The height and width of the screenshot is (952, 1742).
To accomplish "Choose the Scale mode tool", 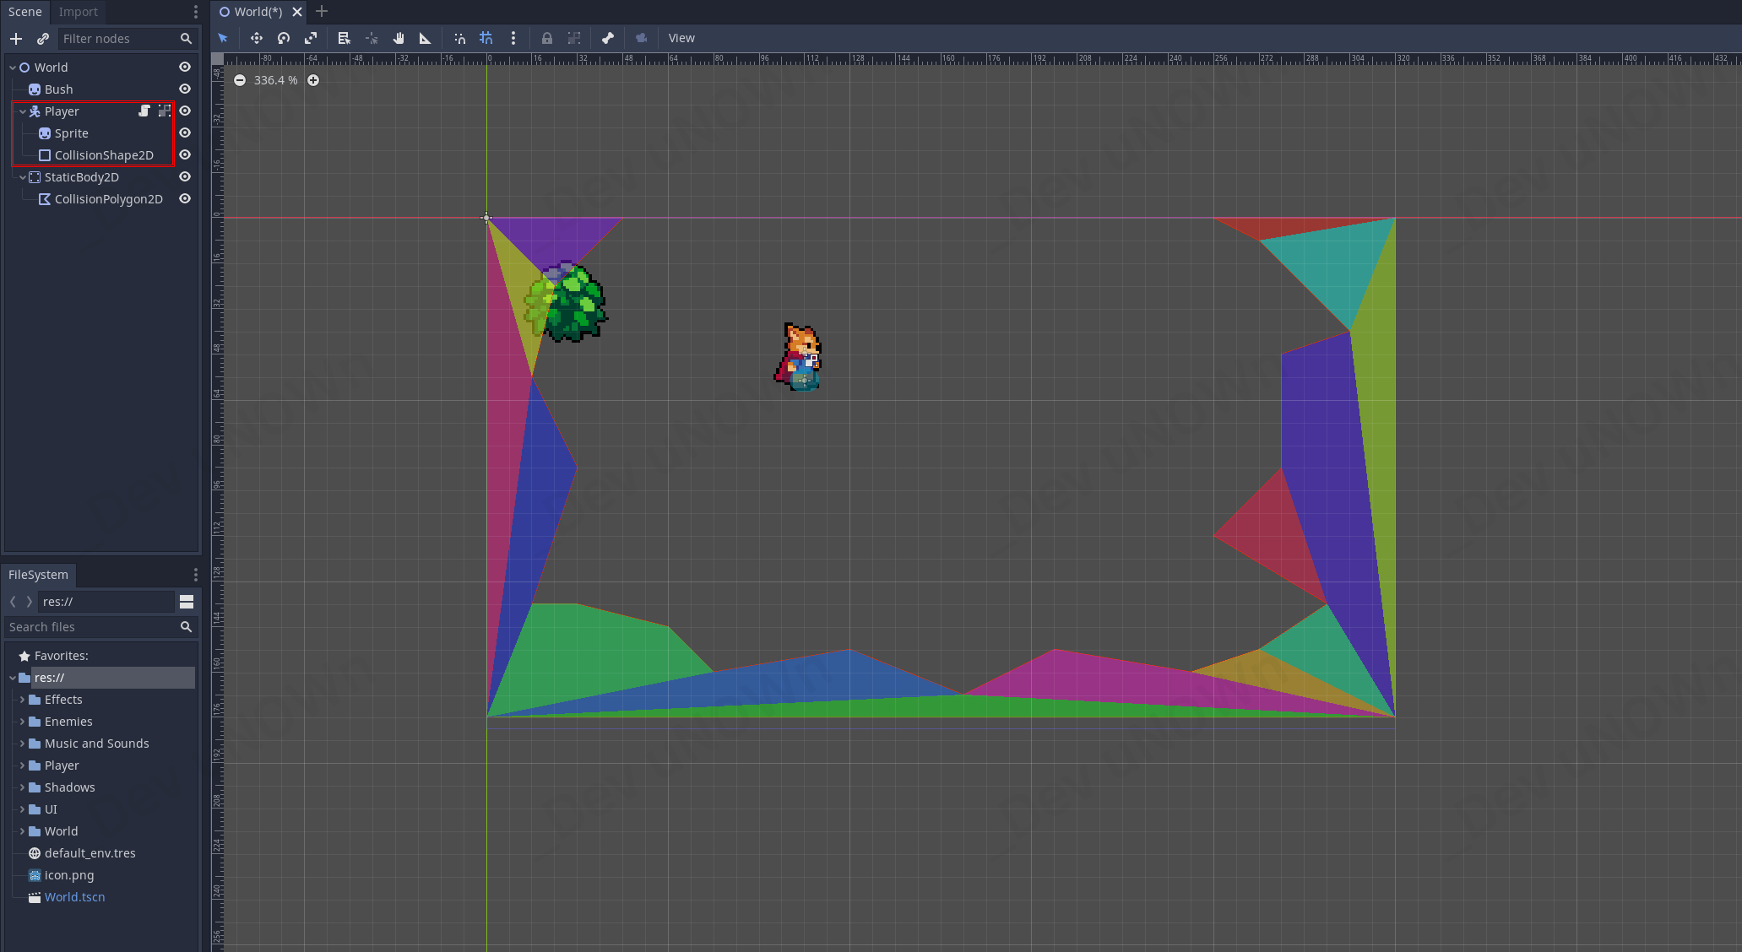I will (x=311, y=38).
